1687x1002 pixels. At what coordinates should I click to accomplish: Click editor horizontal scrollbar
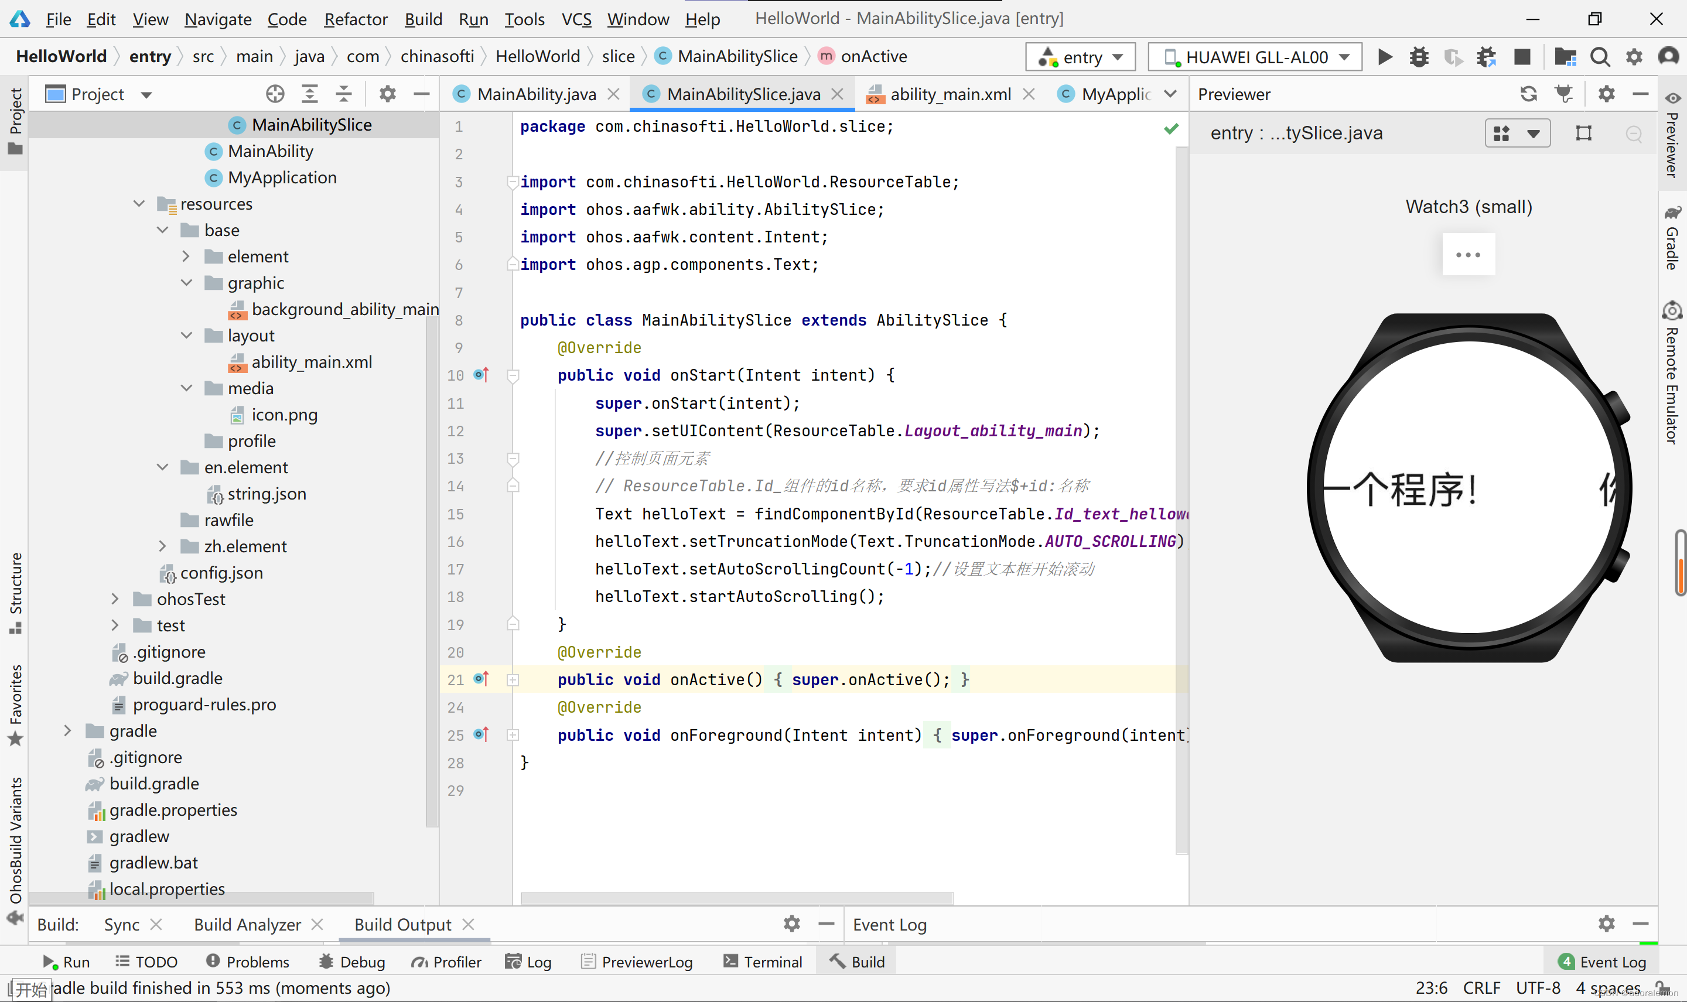737,898
